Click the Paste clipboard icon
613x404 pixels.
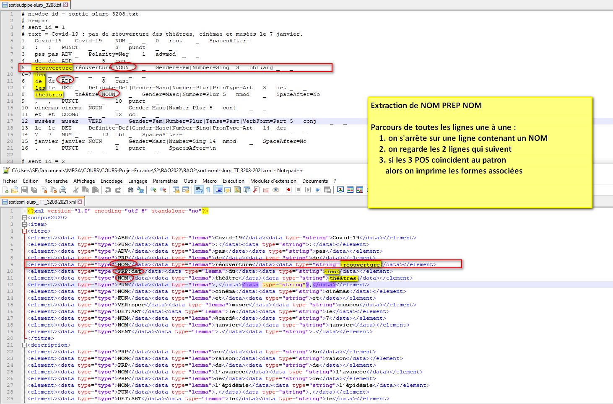click(95, 190)
